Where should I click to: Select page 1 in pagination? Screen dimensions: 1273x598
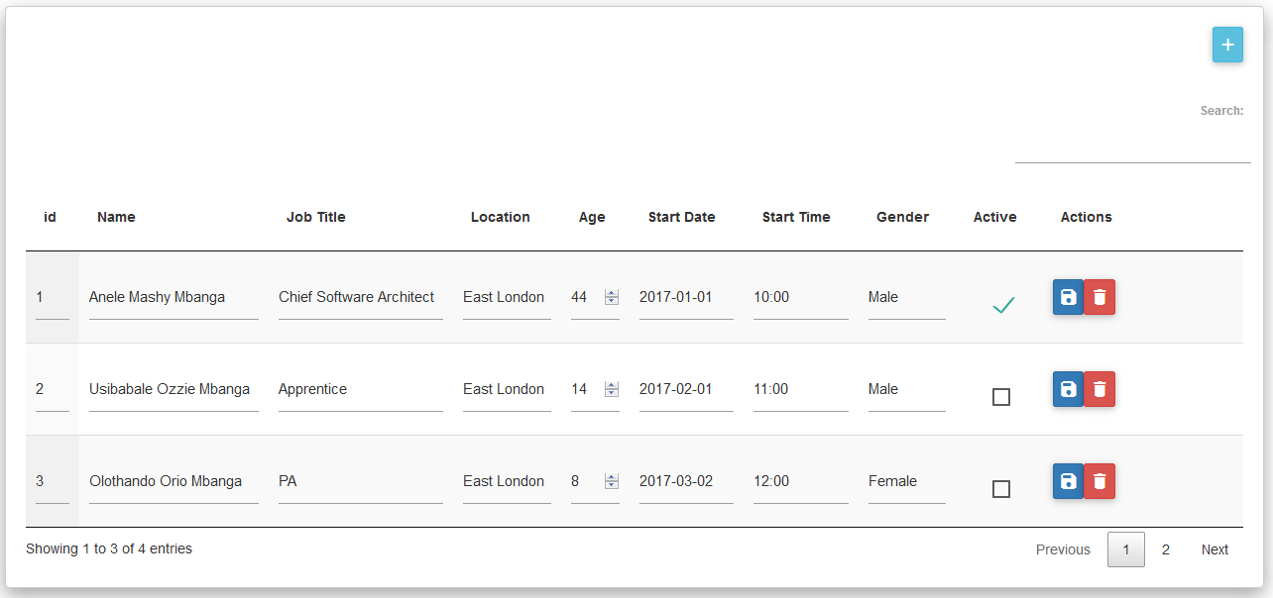(1125, 549)
